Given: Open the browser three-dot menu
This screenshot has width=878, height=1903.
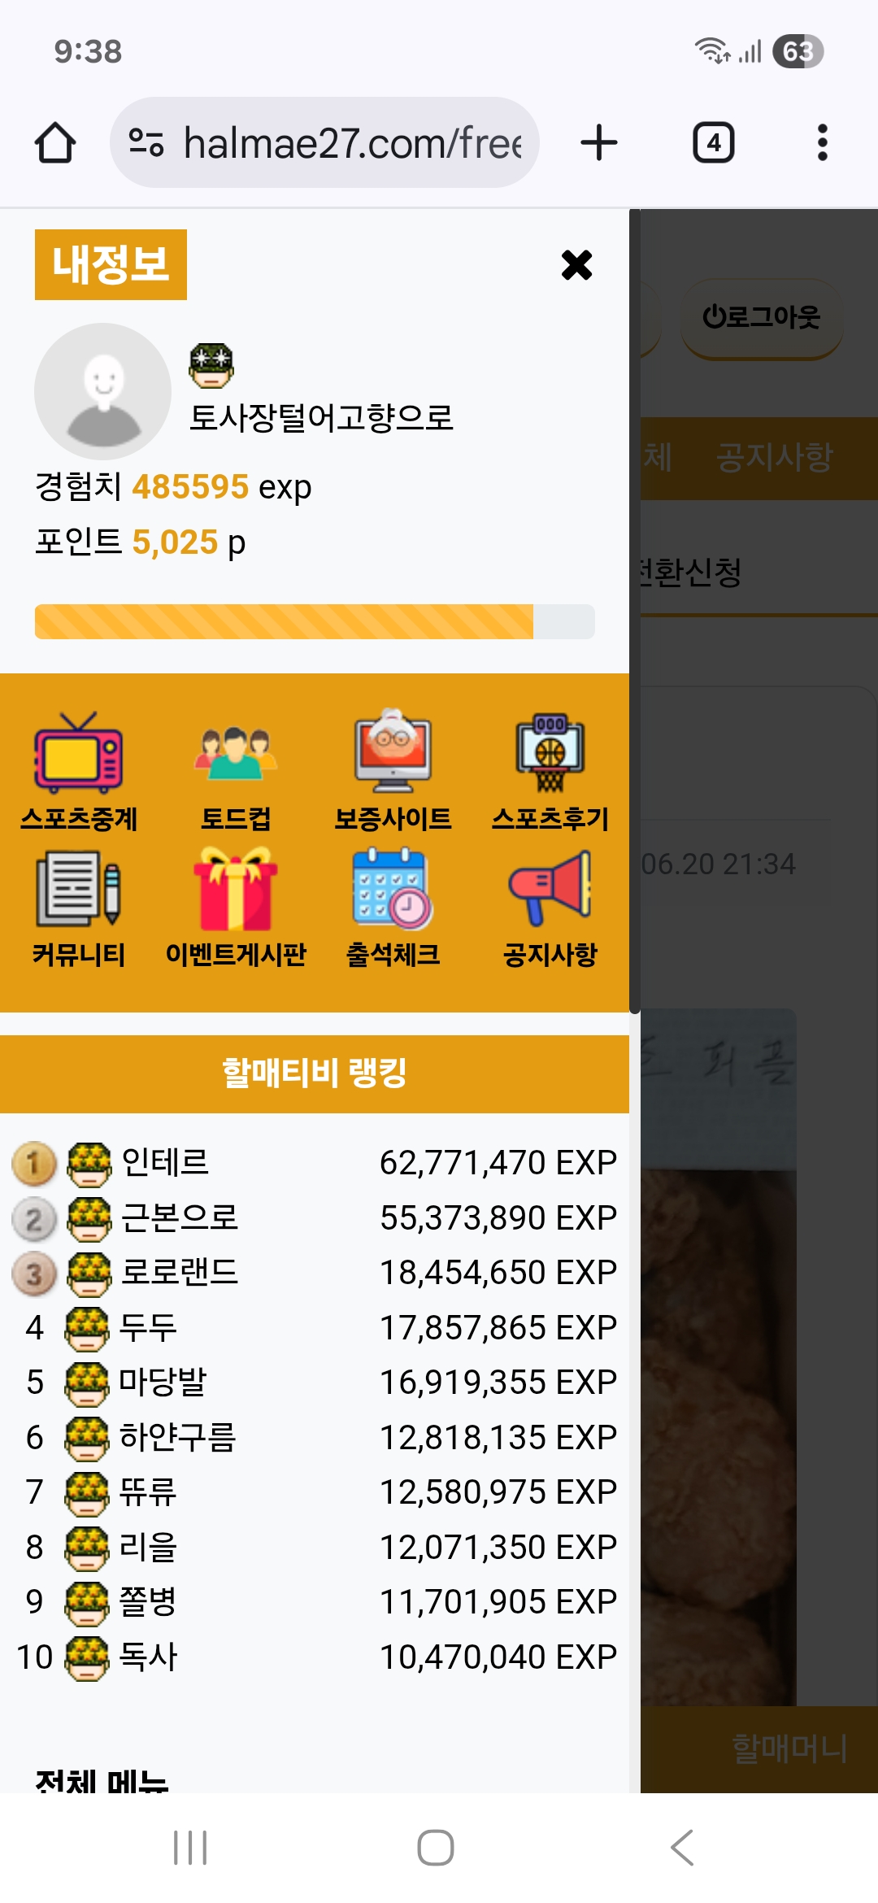Looking at the screenshot, I should click(x=823, y=143).
